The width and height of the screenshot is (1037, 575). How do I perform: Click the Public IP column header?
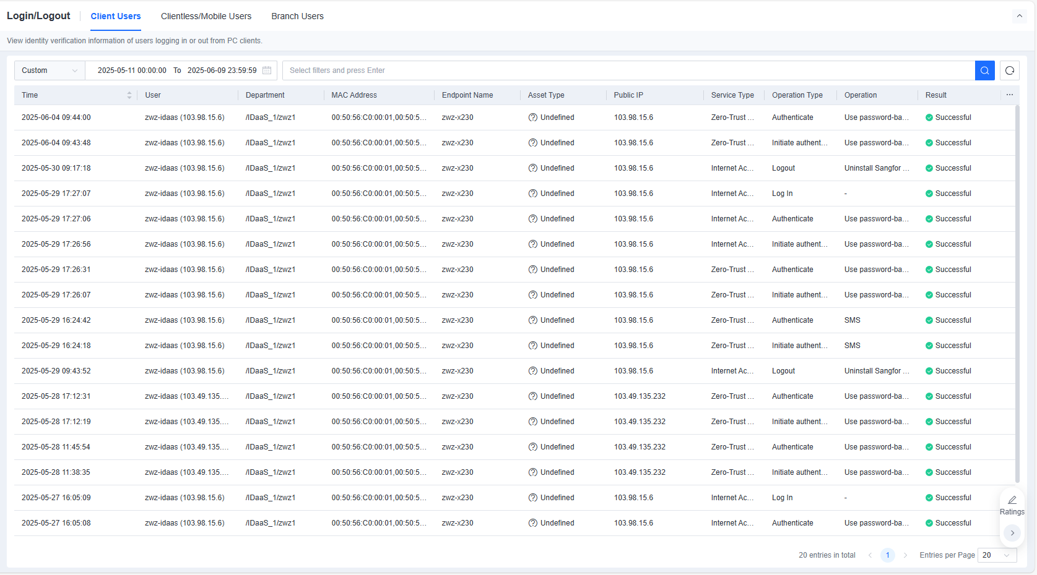pos(628,95)
